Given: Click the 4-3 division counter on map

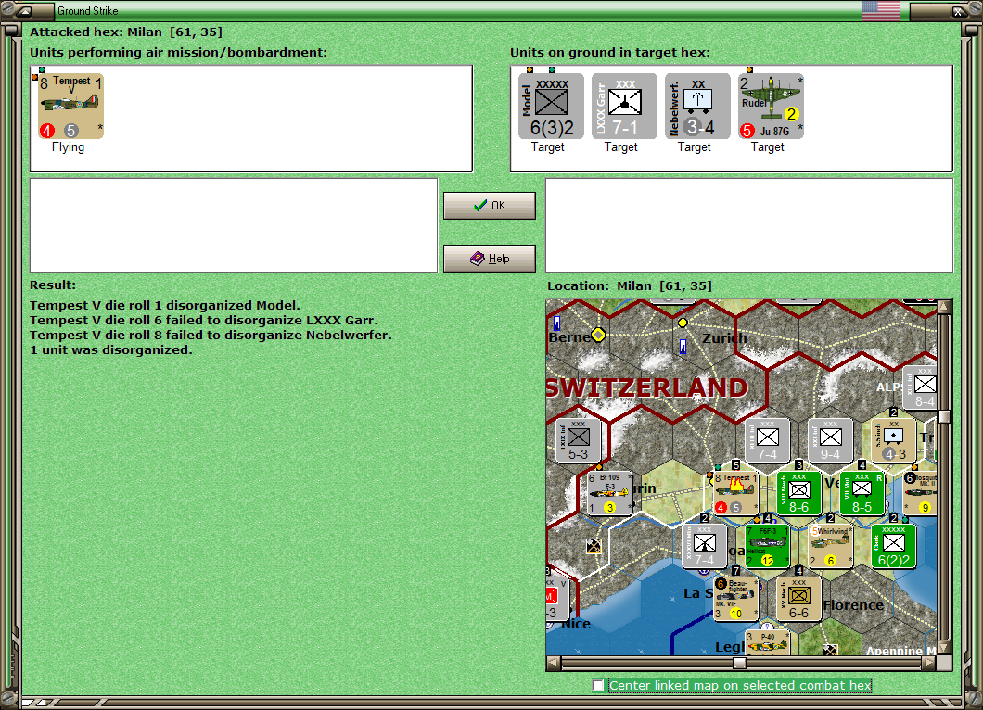Looking at the screenshot, I should pos(893,440).
